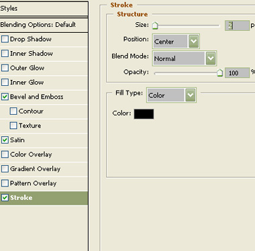Click the Center value in Position
Image resolution: width=255 pixels, height=251 pixels.
pyautogui.click(x=164, y=42)
